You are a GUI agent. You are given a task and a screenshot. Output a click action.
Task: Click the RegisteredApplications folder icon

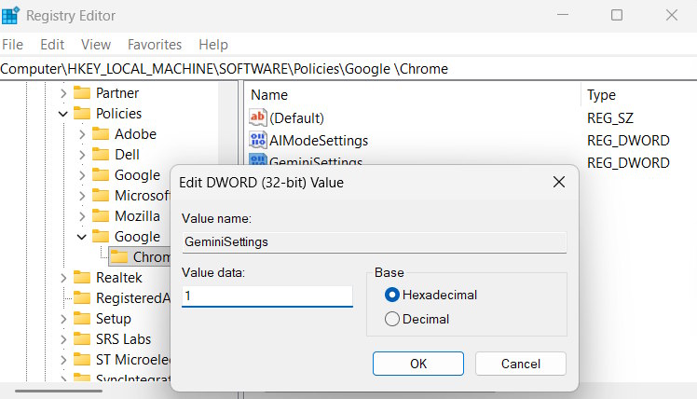pyautogui.click(x=82, y=297)
